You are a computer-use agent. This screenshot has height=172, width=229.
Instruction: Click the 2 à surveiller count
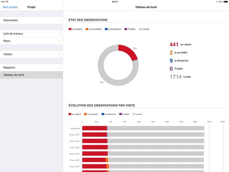click(x=171, y=53)
